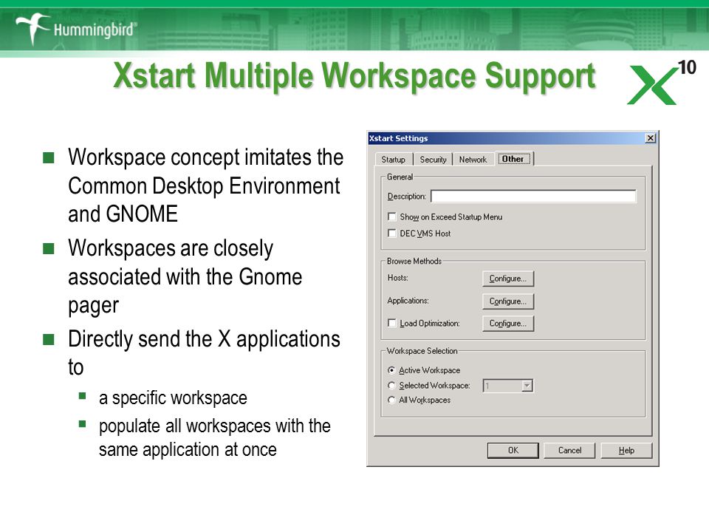Viewport: 709px width, 532px height.
Task: Click Configure button for Hosts
Action: 508,279
